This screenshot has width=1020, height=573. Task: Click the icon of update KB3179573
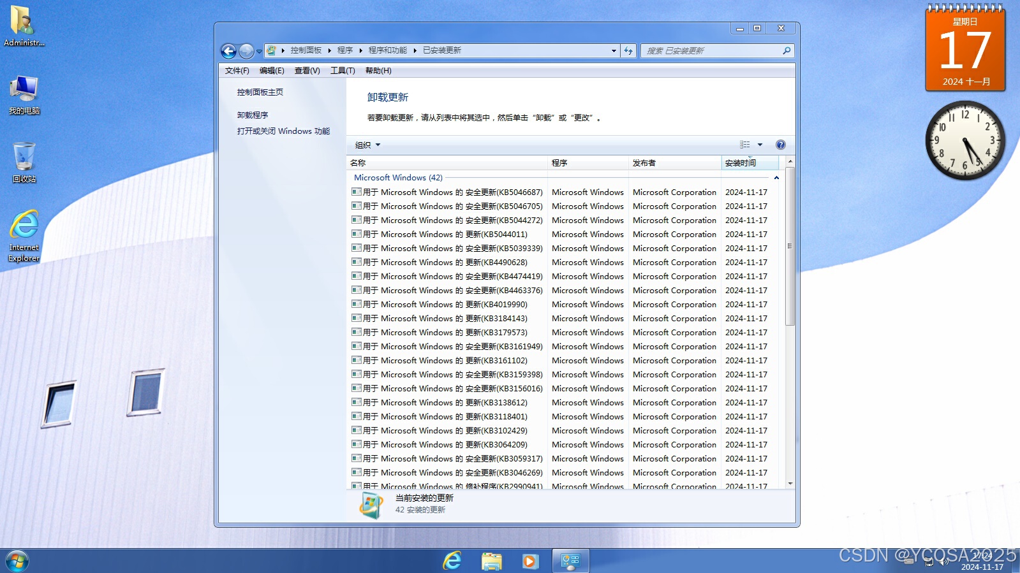click(x=357, y=332)
